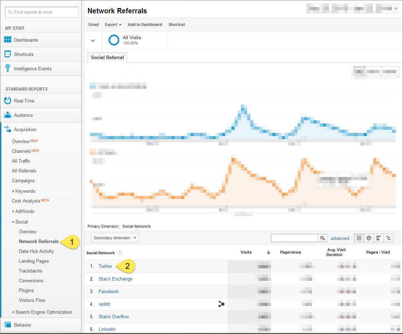The width and height of the screenshot is (403, 334).
Task: Focus the table search input field
Action: tap(294, 238)
